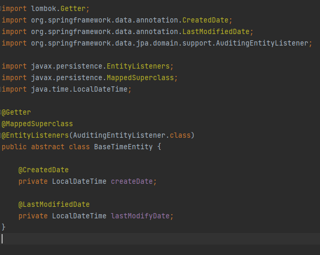Click the @CreatedDate field annotation
320x255 pixels.
(44, 170)
